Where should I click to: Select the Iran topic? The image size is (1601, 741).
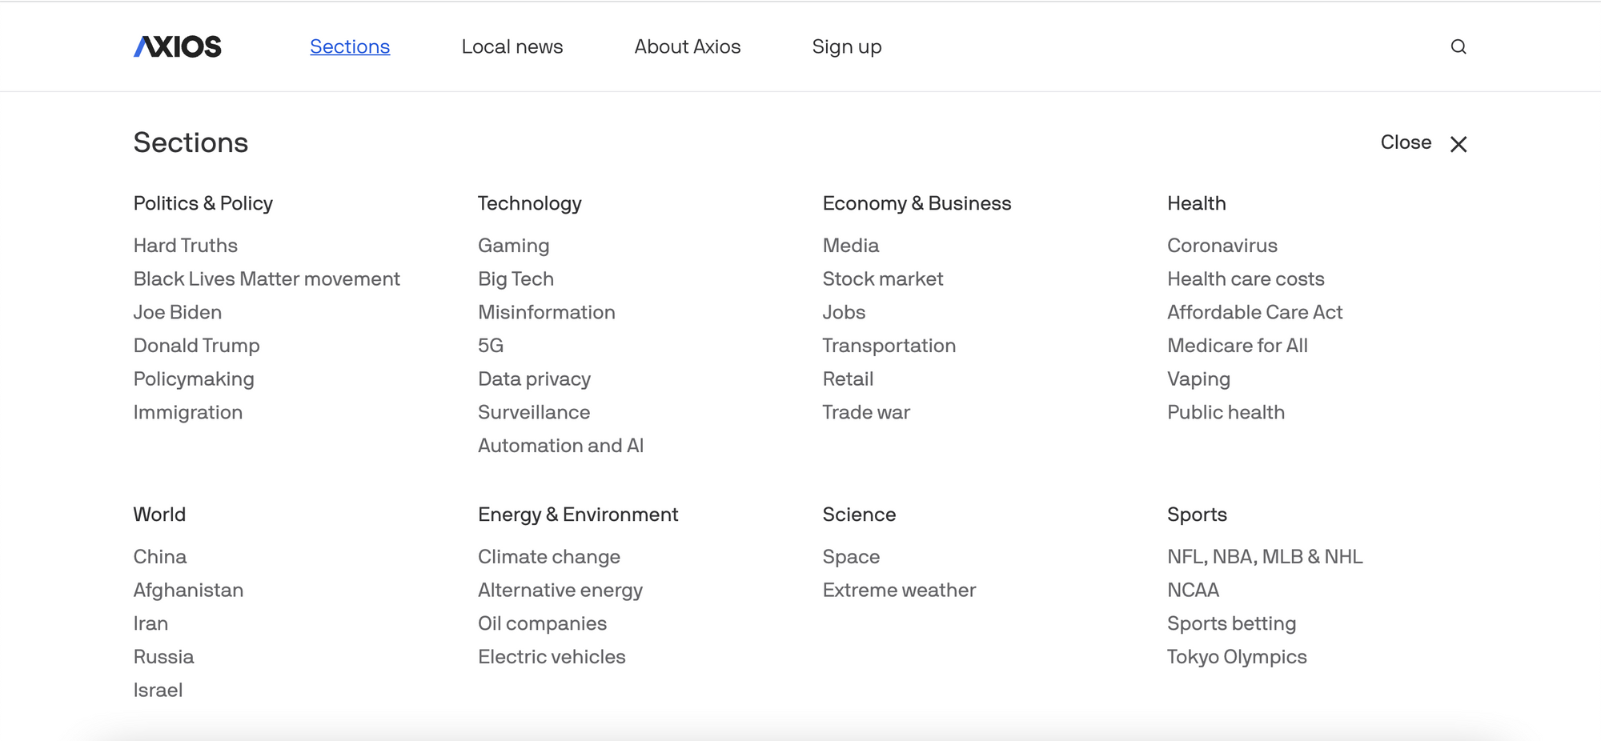(x=151, y=624)
